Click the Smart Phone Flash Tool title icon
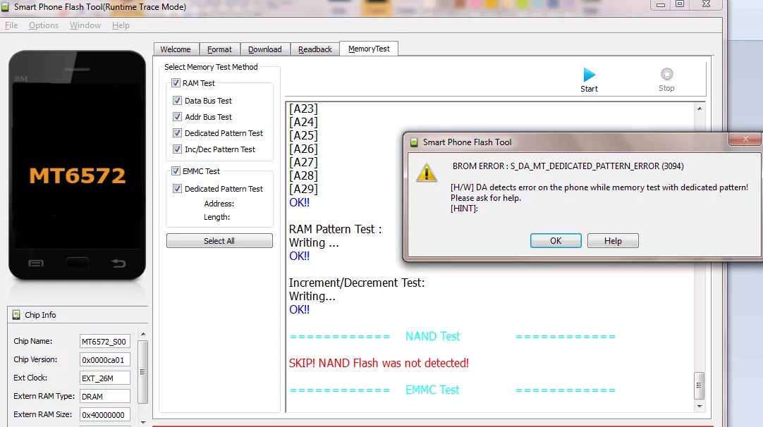 coord(5,7)
